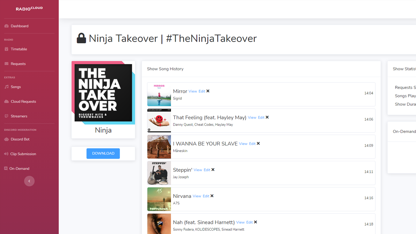Open Cloud Requests in the sidebar
This screenshot has width=416, height=234.
tap(23, 101)
